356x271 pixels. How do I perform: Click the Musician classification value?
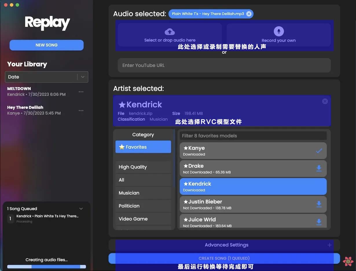pyautogui.click(x=159, y=119)
